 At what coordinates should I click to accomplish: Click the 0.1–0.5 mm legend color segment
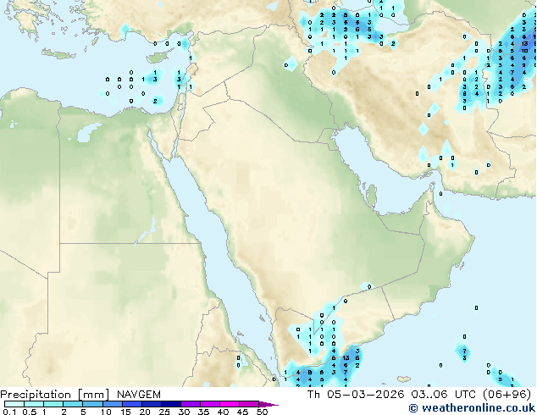click(x=14, y=404)
